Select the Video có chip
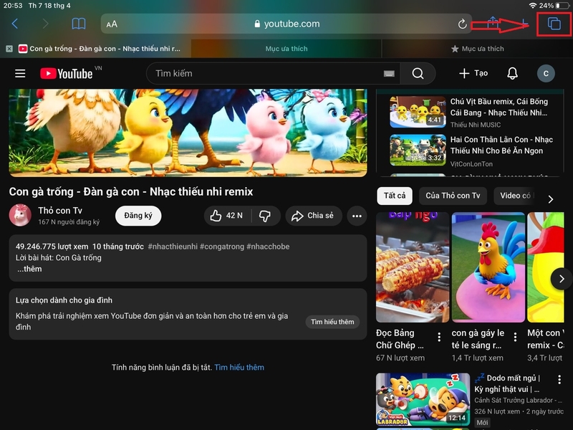This screenshot has height=430, width=573. click(x=515, y=196)
